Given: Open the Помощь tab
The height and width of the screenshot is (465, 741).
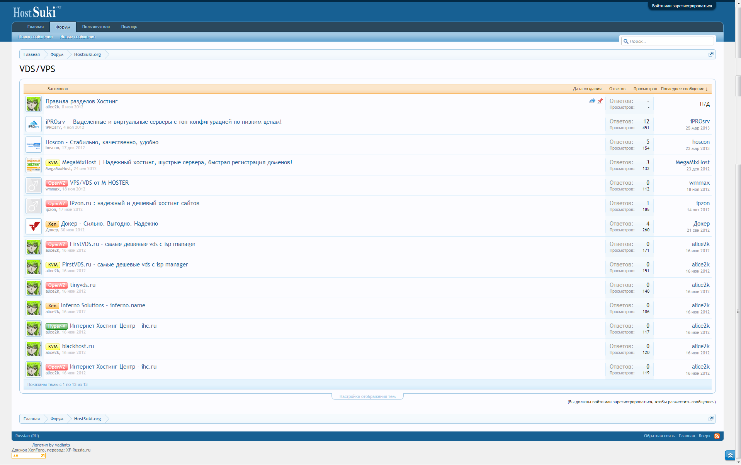Looking at the screenshot, I should pyautogui.click(x=129, y=27).
